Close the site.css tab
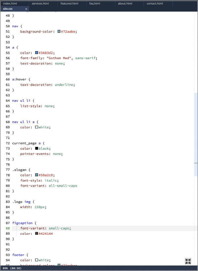 [26, 9]
